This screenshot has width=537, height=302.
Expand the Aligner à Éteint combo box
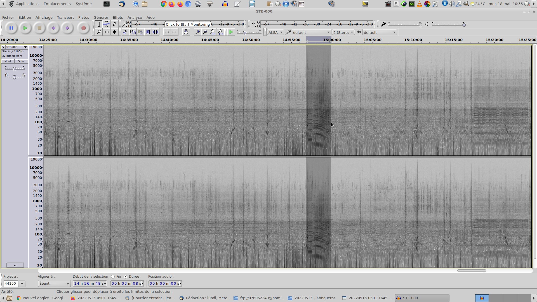point(54,284)
